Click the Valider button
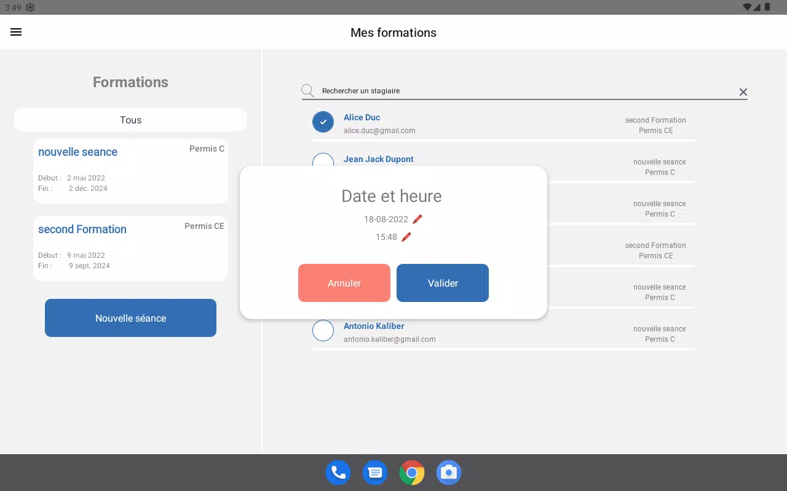This screenshot has height=491, width=787. point(443,283)
